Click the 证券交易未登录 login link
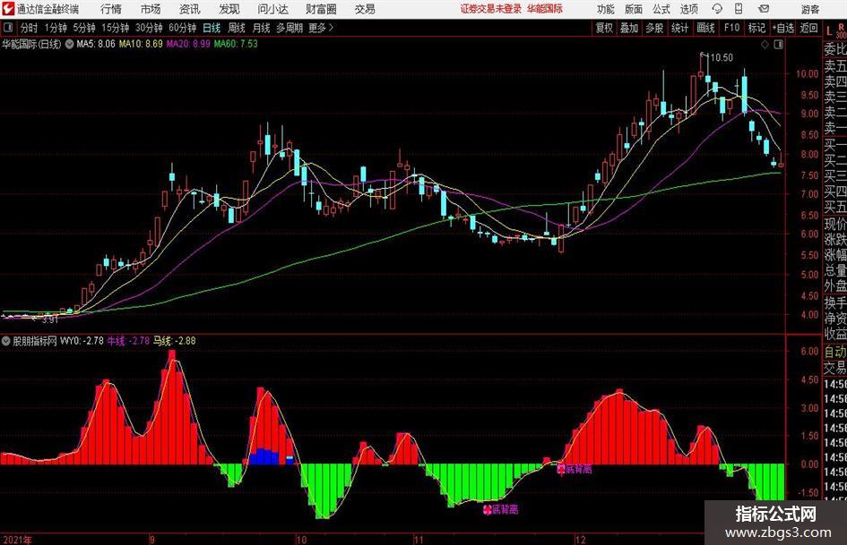The height and width of the screenshot is (545, 847). click(491, 9)
